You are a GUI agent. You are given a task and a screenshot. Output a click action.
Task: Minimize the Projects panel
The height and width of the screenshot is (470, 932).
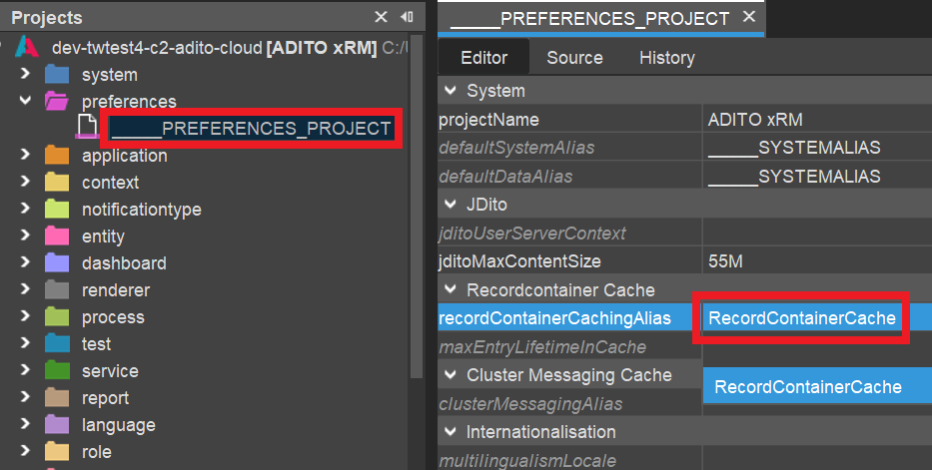[407, 17]
